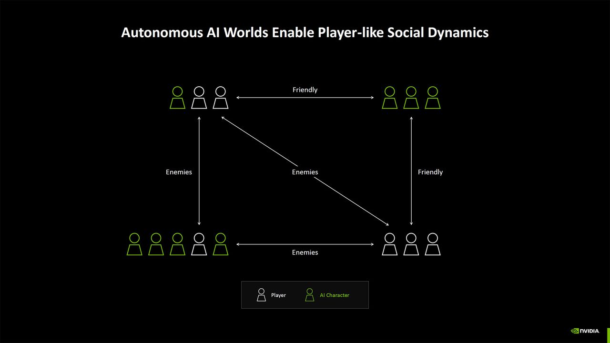Select the middle white player in top-left group
610x343 pixels.
click(x=199, y=98)
